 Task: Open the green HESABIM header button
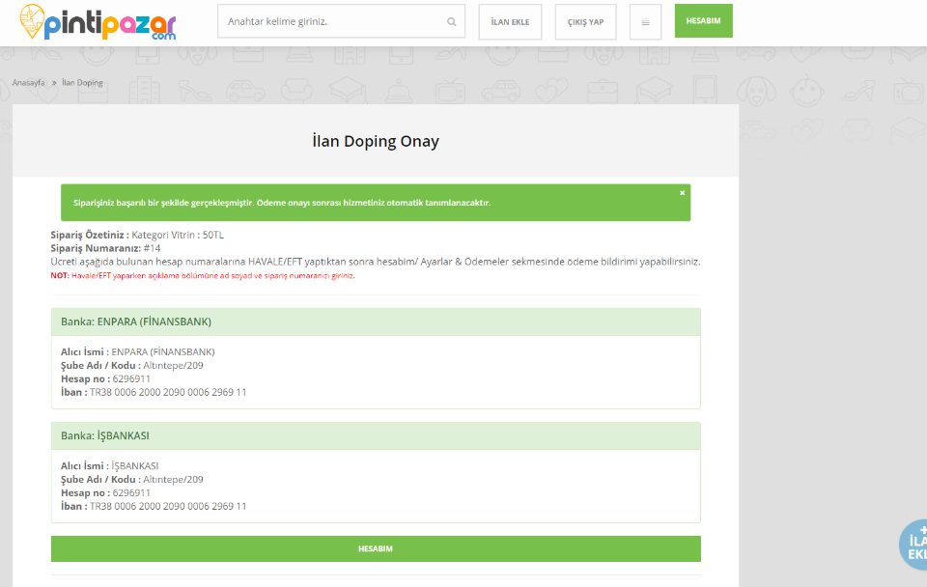coord(703,20)
